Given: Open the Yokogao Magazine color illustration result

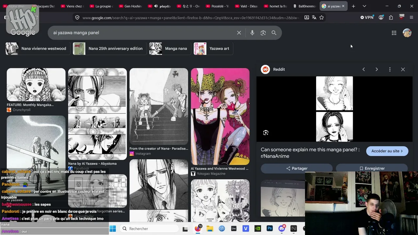Looking at the screenshot, I should click(x=220, y=117).
